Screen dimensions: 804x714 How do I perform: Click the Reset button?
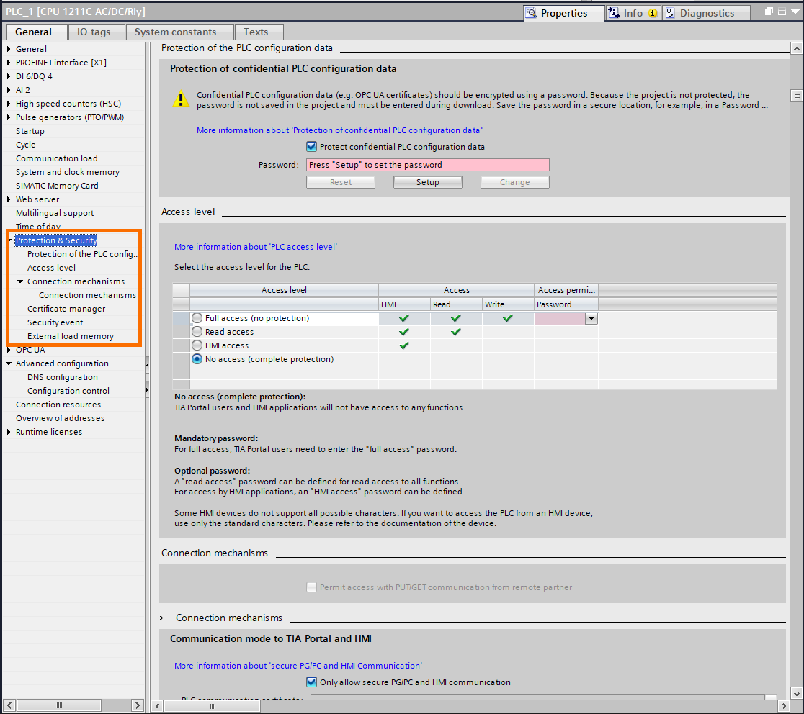341,182
